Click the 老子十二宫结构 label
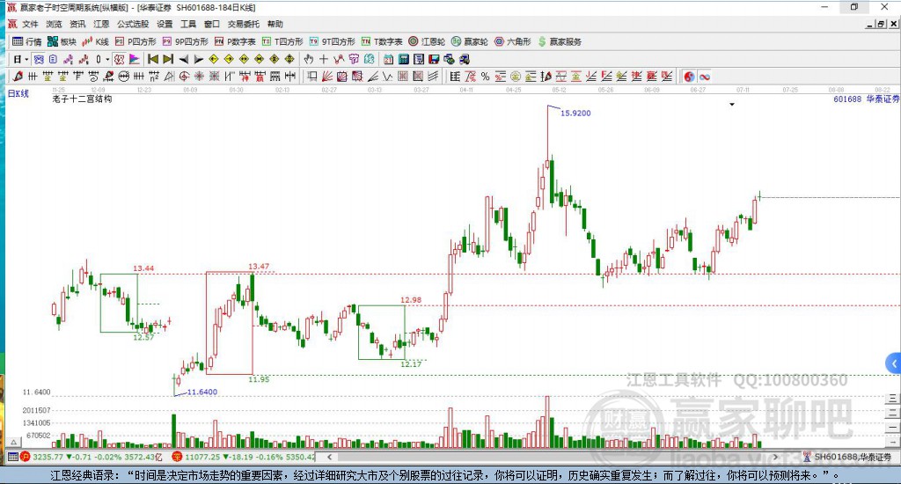This screenshot has height=484, width=901. 82,99
